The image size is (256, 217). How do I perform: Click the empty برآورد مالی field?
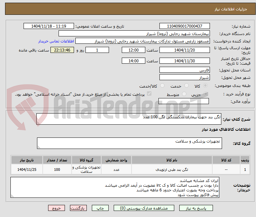(x=184, y=101)
